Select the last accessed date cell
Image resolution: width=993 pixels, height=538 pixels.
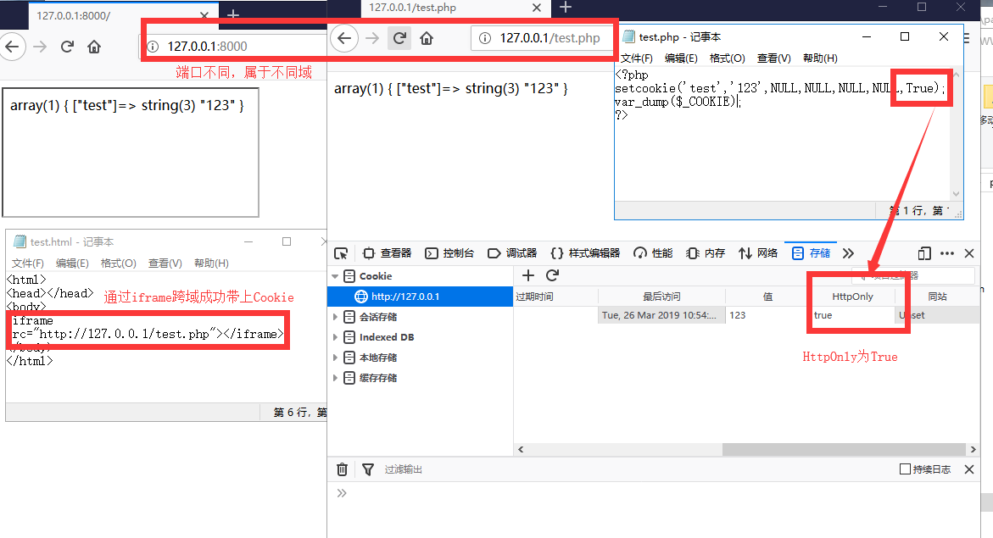click(661, 315)
